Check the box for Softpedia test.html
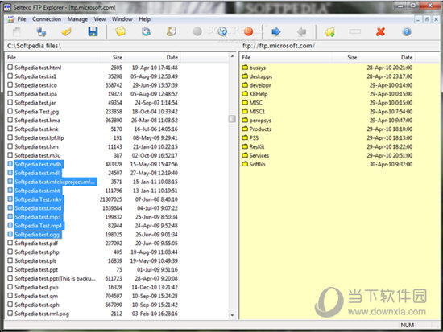The height and width of the screenshot is (332, 443). pyautogui.click(x=10, y=68)
